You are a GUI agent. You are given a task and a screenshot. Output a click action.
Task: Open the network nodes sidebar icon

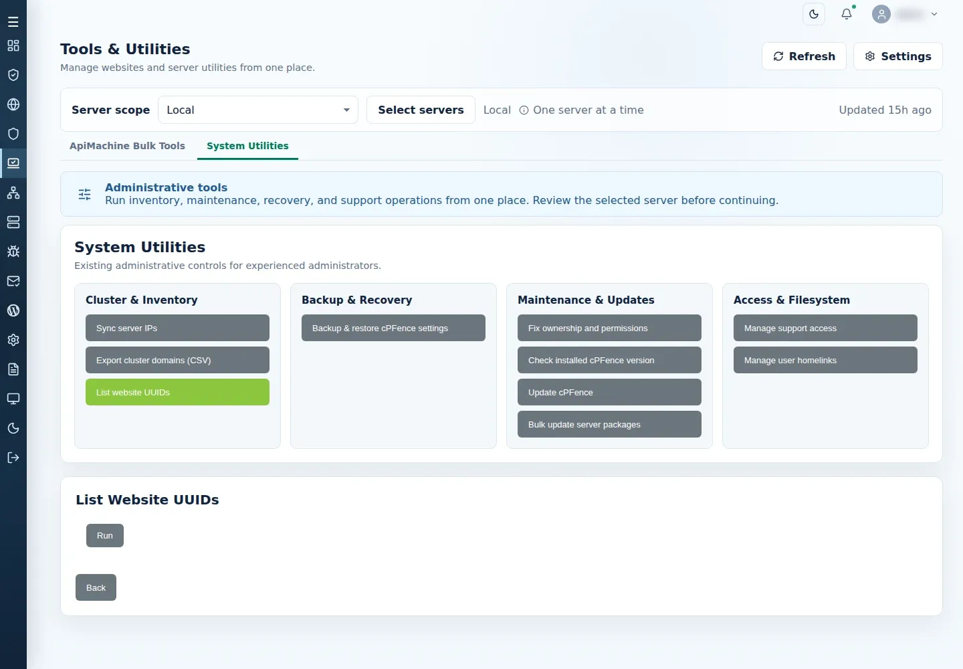tap(13, 193)
